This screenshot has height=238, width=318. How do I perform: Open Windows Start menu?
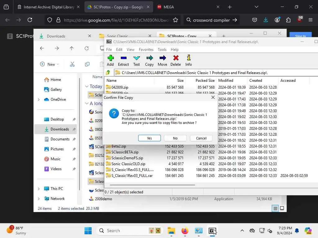(88, 231)
